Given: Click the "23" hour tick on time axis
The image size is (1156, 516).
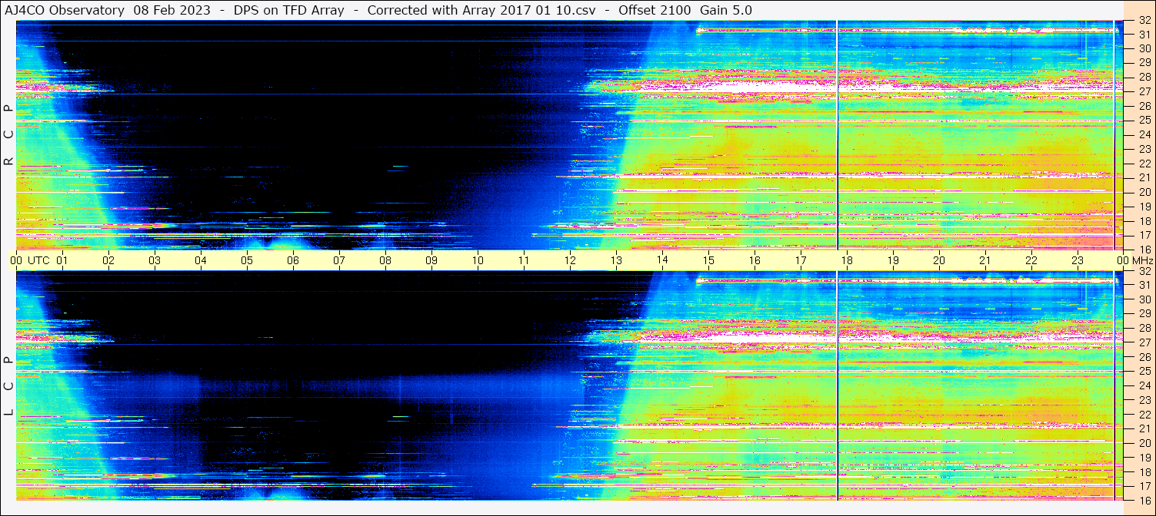Looking at the screenshot, I should [1078, 260].
